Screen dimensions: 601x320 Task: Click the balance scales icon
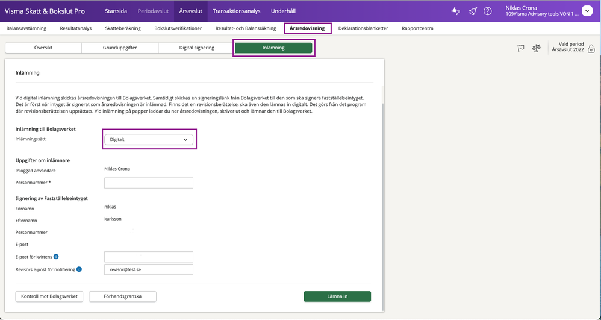click(x=537, y=48)
